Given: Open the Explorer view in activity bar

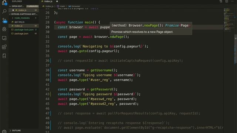Looking at the screenshot, I should (4, 3).
